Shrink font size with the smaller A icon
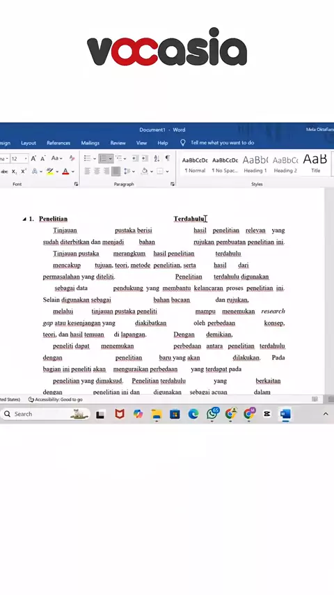The width and height of the screenshot is (334, 595). click(x=43, y=159)
